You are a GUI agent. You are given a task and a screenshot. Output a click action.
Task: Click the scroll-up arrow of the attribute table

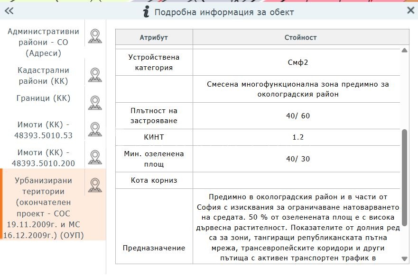[x=405, y=49]
